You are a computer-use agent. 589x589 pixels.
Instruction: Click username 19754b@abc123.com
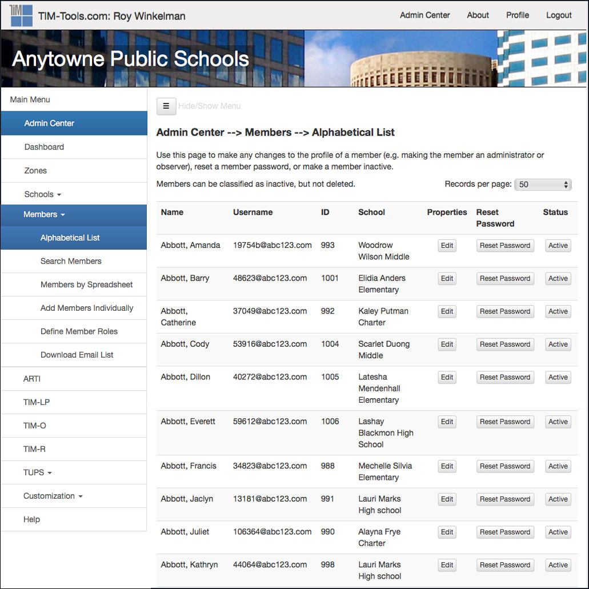click(272, 245)
